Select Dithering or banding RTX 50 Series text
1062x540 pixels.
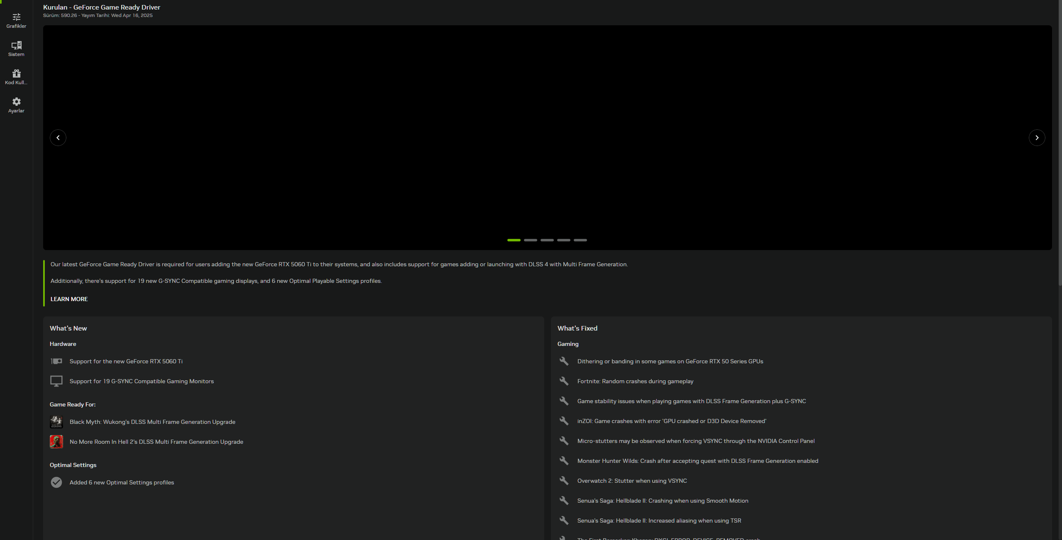point(670,361)
